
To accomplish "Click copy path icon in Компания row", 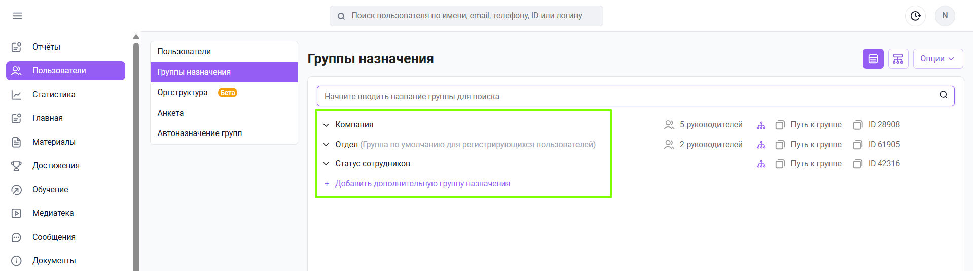I will 780,125.
